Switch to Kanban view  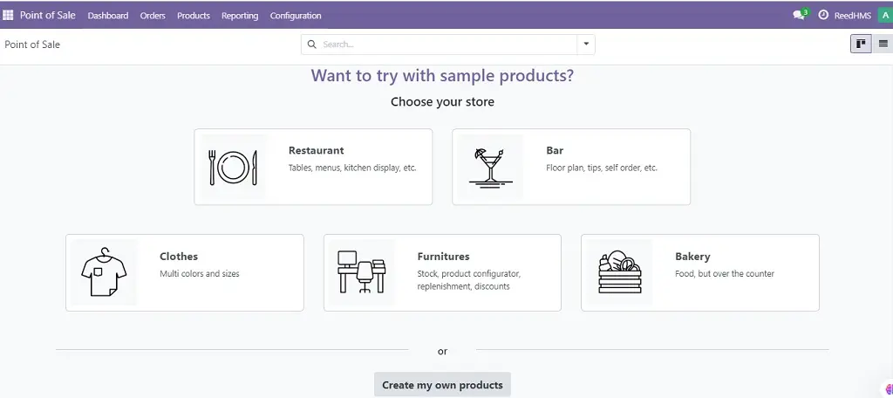(861, 44)
